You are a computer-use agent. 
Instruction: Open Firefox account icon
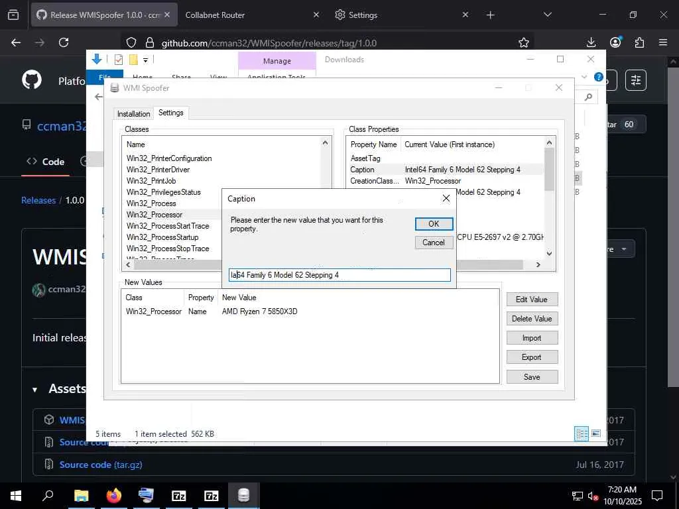615,42
